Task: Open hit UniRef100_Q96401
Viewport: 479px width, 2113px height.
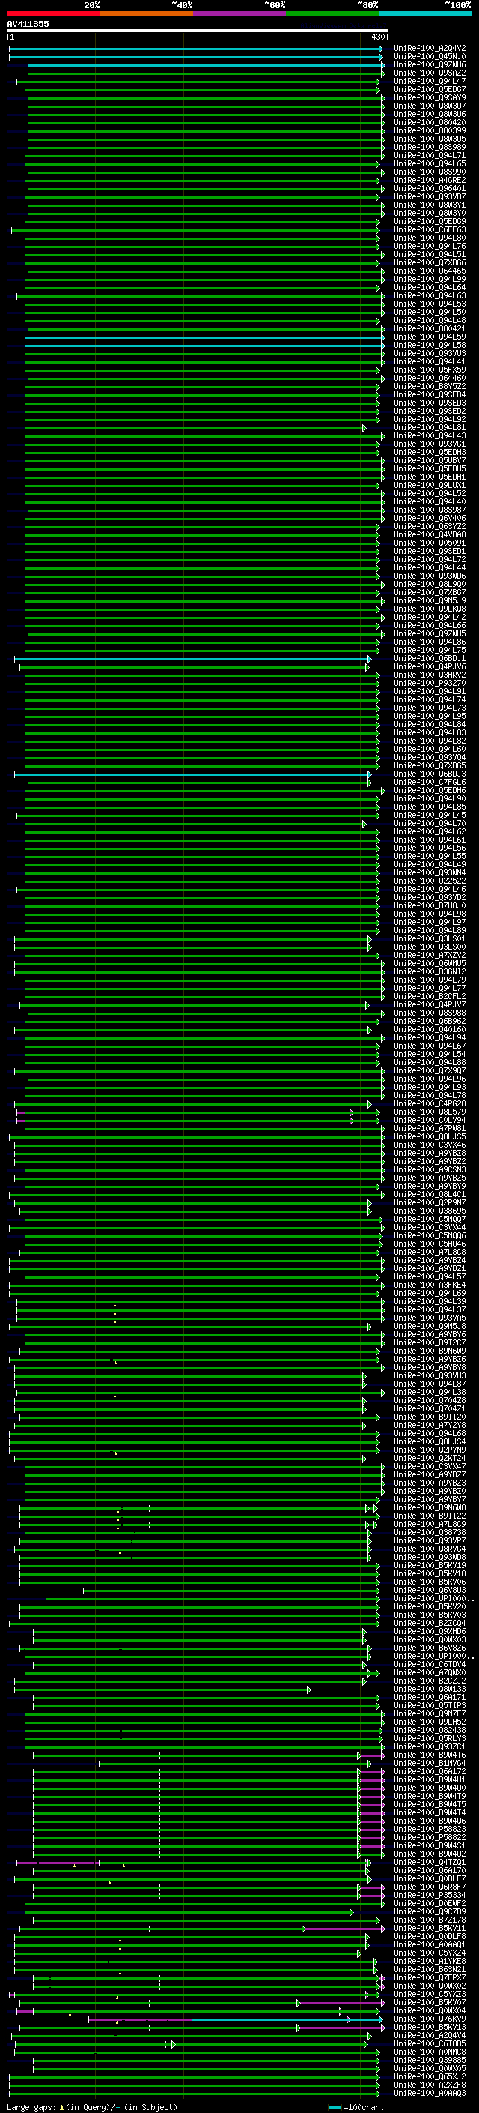Action: (430, 189)
